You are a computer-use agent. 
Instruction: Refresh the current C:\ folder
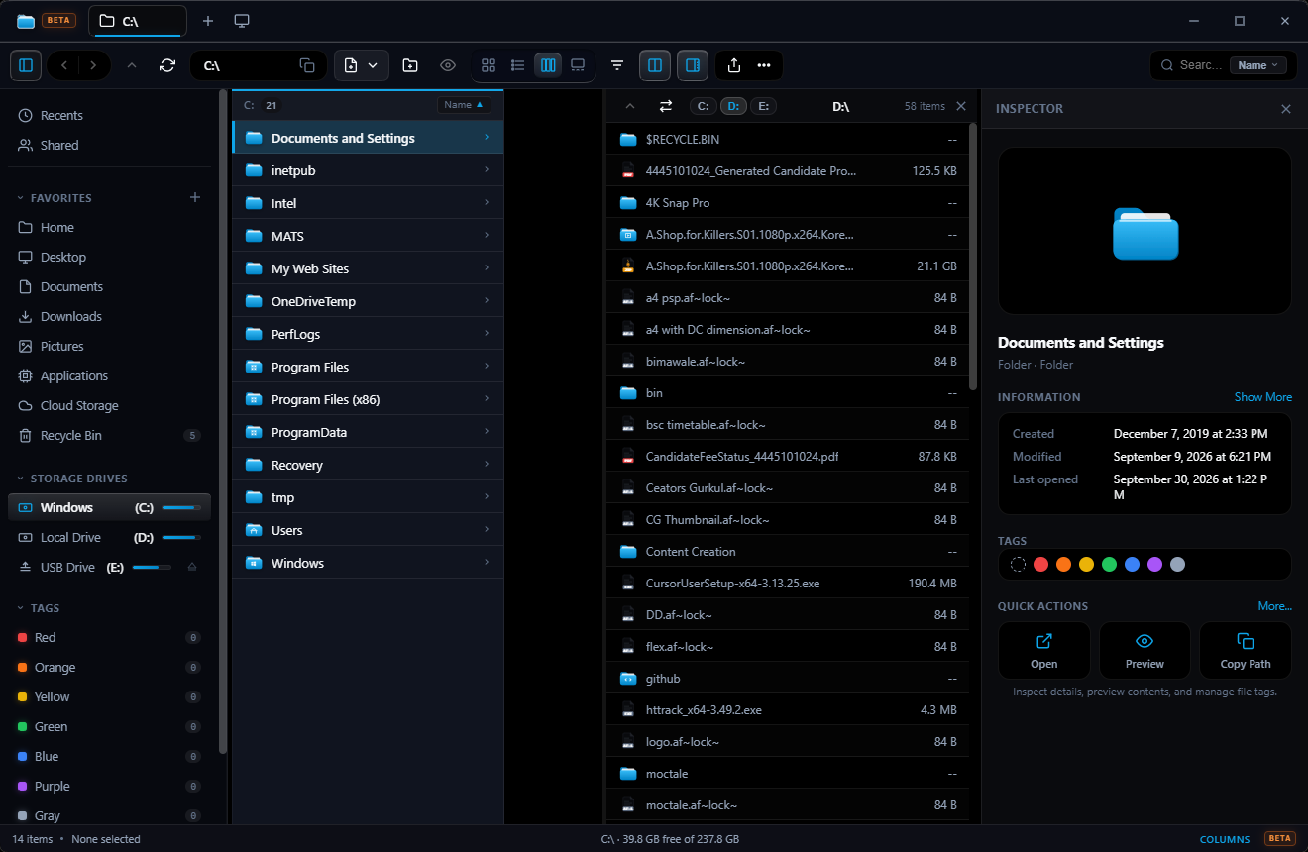(x=167, y=65)
